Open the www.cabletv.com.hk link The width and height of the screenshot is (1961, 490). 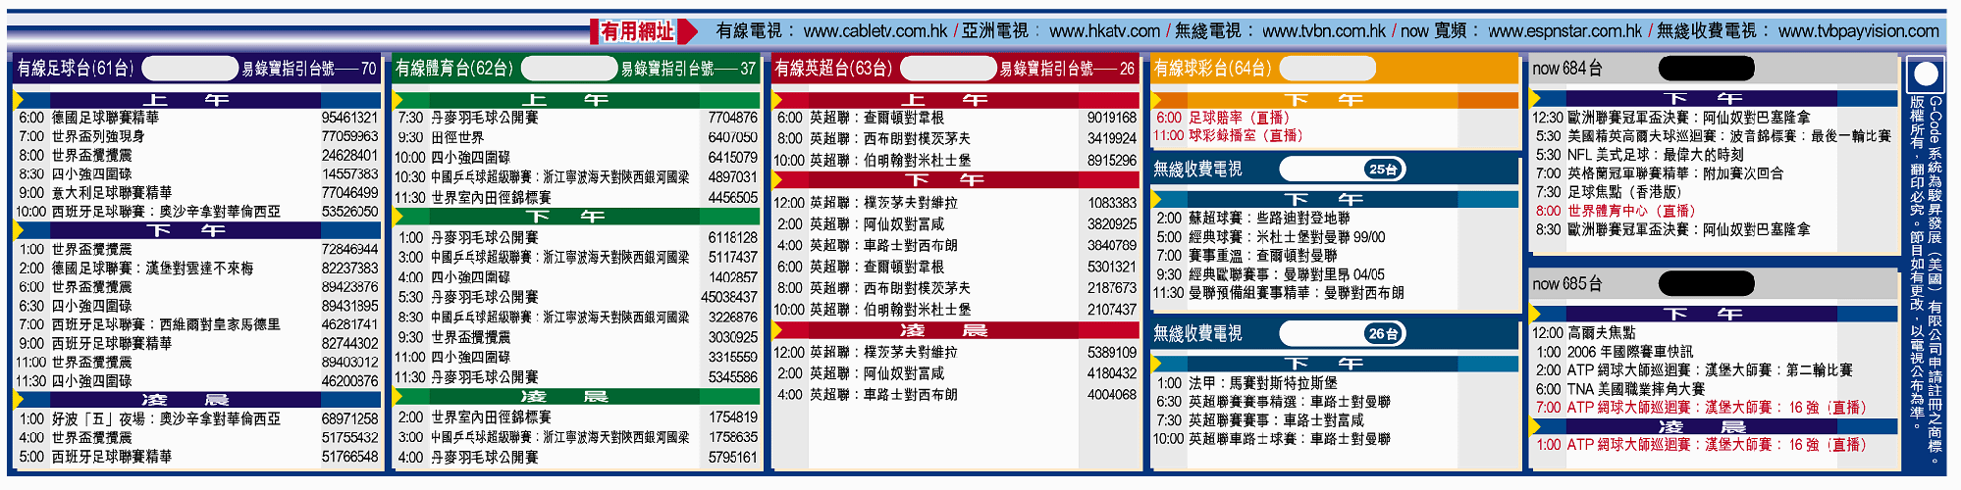875,31
